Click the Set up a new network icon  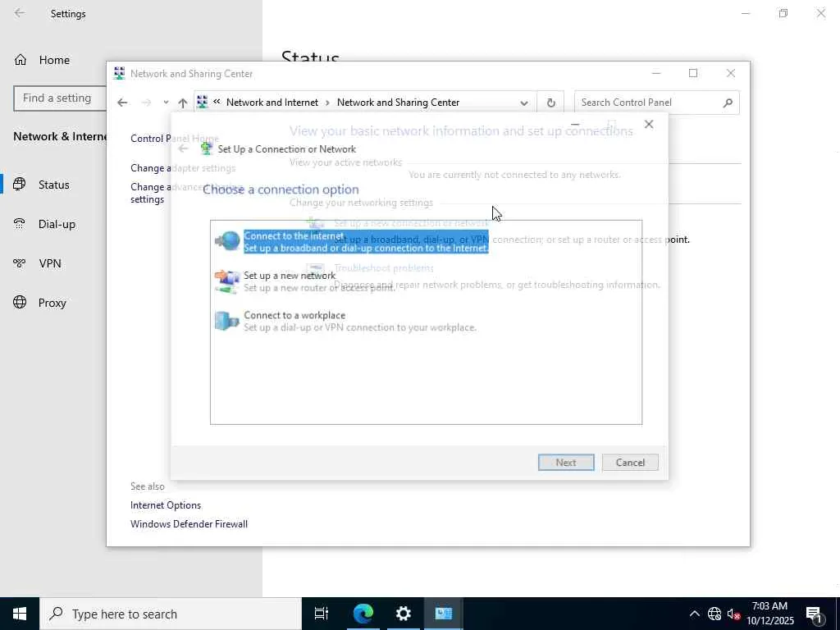pyautogui.click(x=227, y=281)
